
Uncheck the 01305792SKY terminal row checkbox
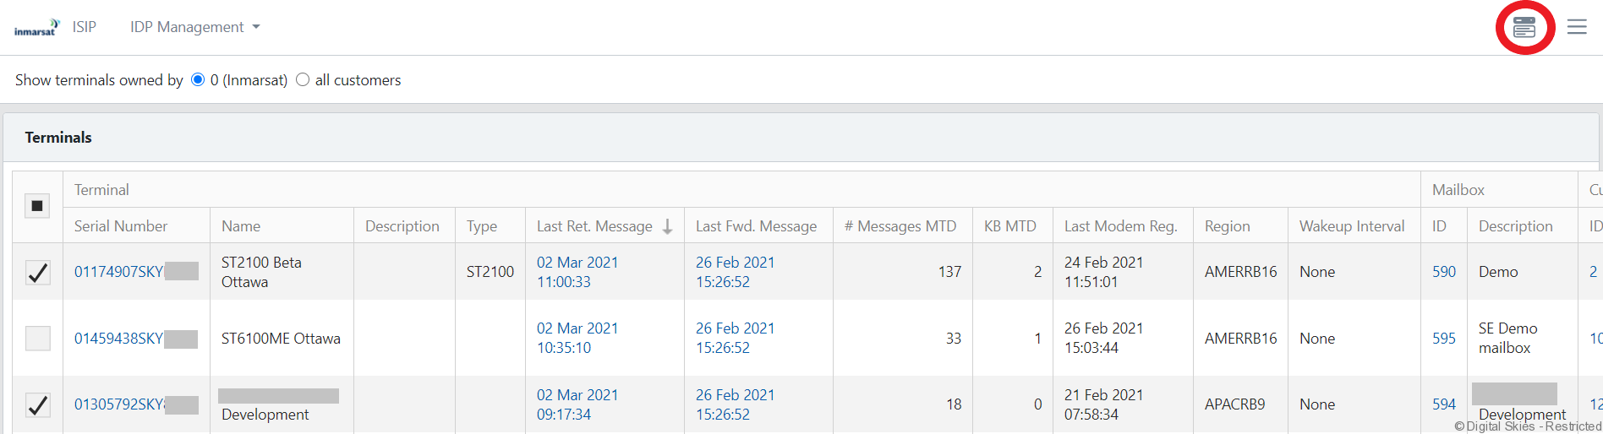[x=38, y=404]
